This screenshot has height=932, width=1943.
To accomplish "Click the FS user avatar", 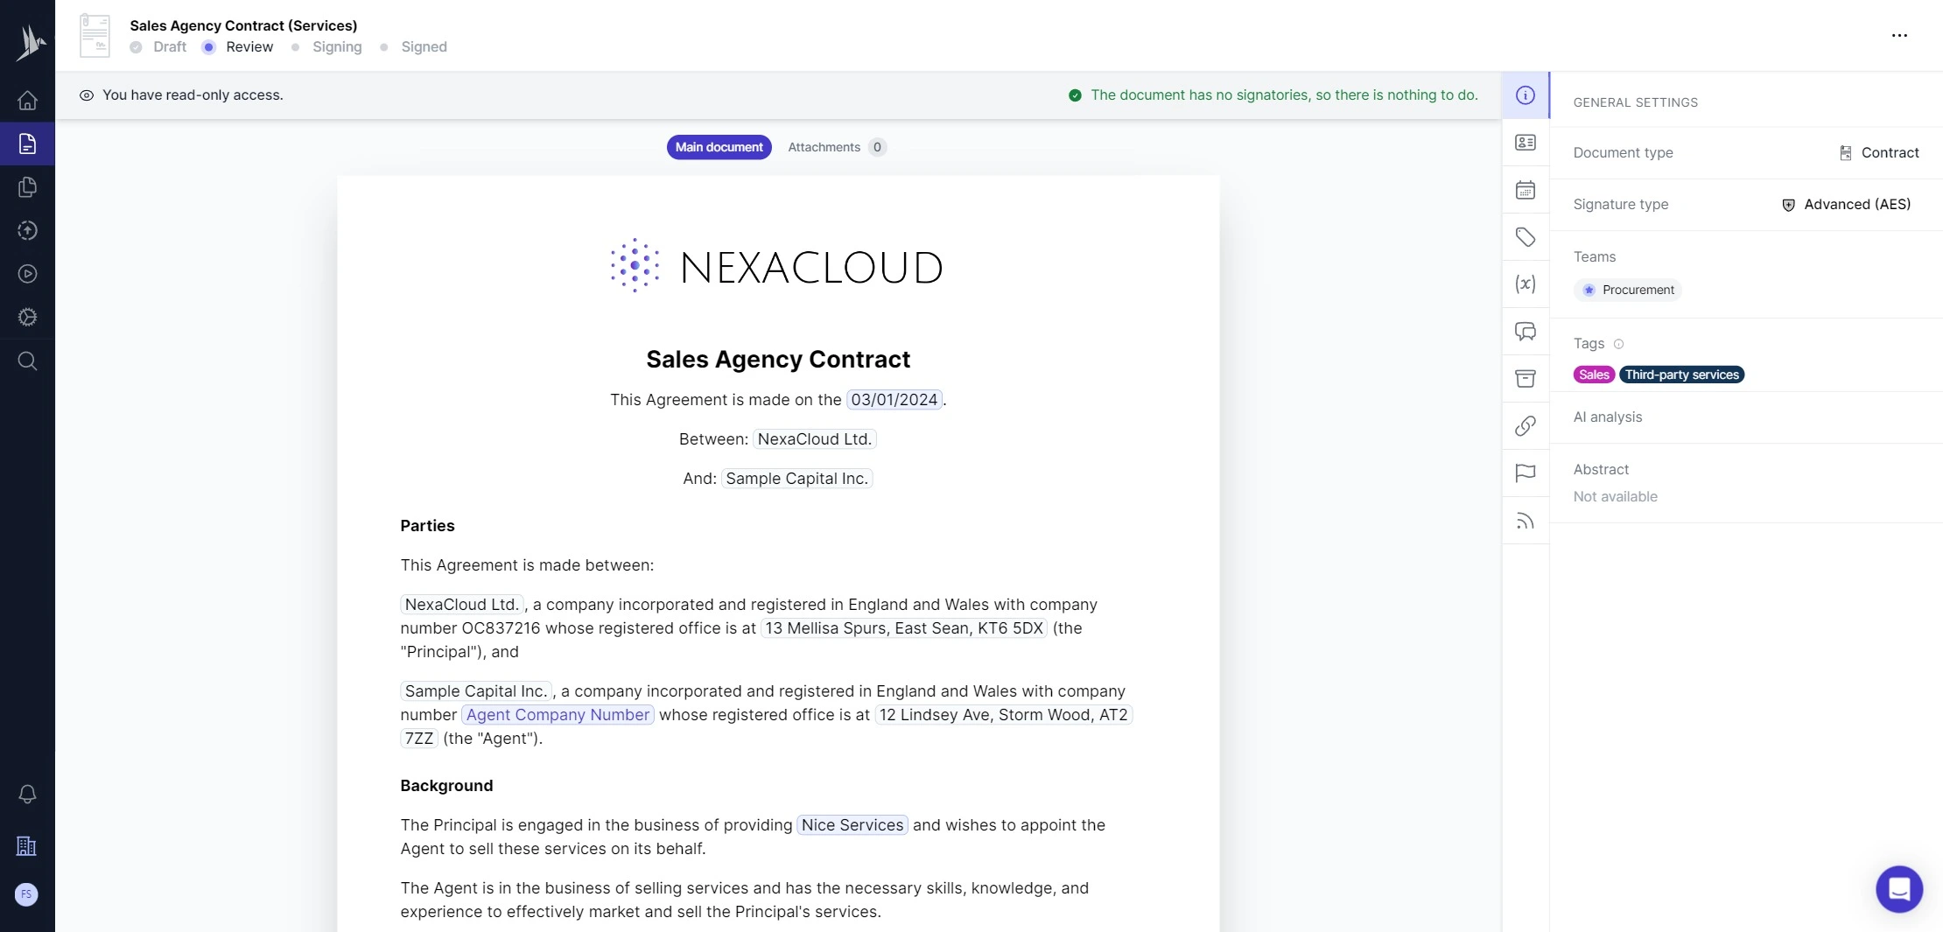I will (26, 894).
